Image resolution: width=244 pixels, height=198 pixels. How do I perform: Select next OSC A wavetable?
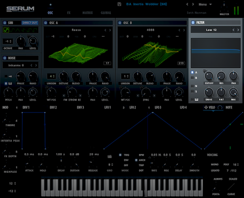pyautogui.click(x=110, y=30)
